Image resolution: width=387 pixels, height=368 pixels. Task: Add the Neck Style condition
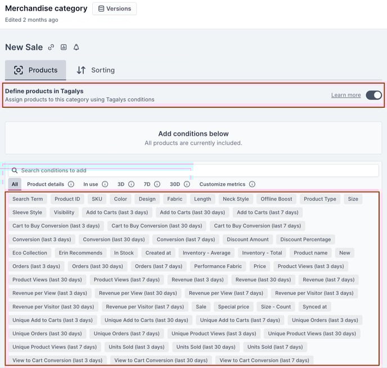click(236, 199)
